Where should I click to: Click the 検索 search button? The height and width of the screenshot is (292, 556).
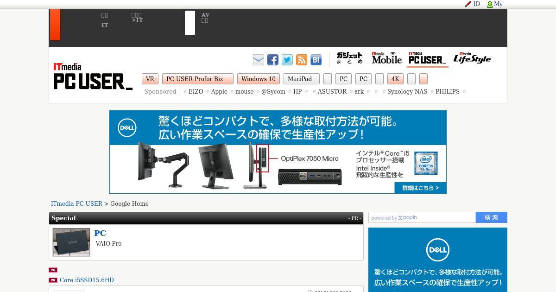[492, 217]
